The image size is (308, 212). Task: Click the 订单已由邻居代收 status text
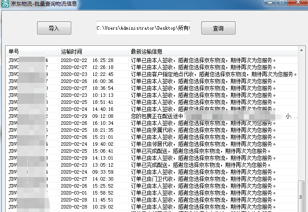coord(152,144)
